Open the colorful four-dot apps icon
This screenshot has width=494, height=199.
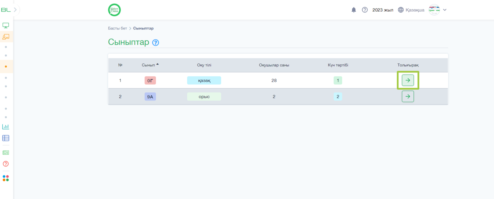(x=6, y=178)
